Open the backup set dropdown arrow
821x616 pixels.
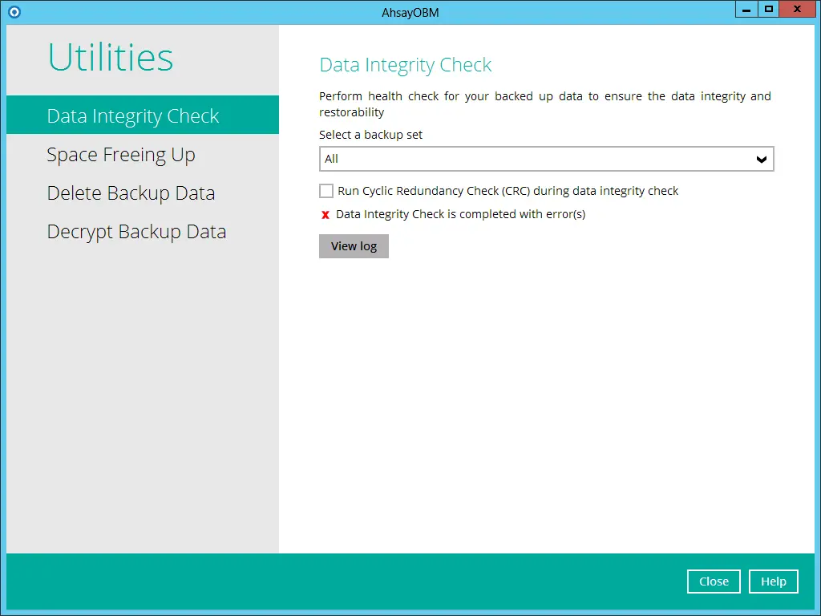[x=761, y=159]
